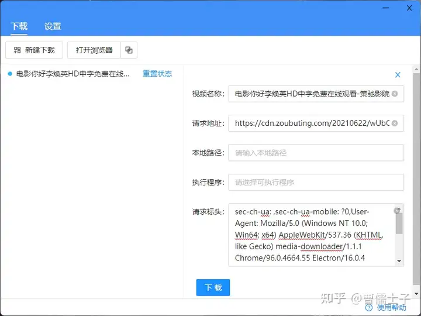
Task: Click the 视频名称 input field
Action: [316, 94]
